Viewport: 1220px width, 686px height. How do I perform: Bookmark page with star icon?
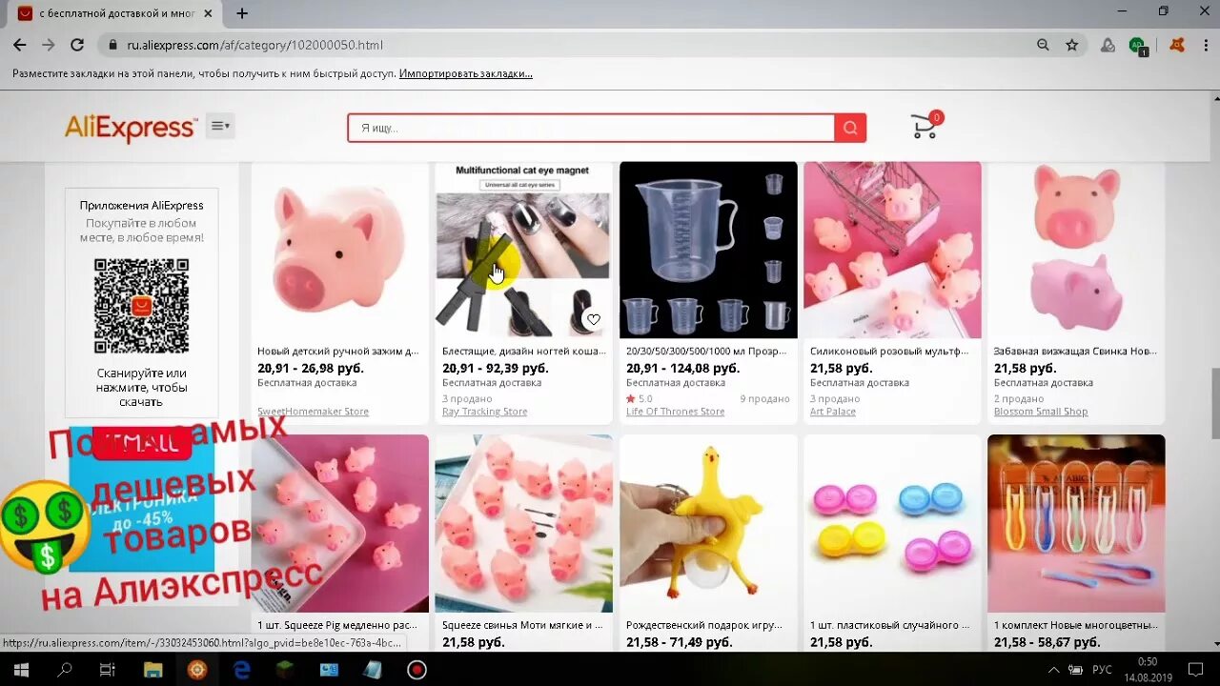click(1071, 45)
